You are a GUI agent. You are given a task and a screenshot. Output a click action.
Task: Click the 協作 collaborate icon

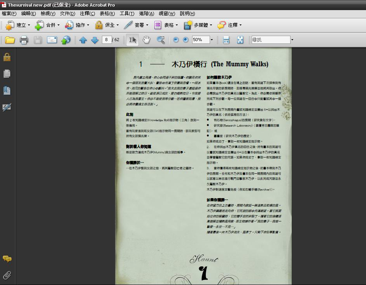coord(69,25)
